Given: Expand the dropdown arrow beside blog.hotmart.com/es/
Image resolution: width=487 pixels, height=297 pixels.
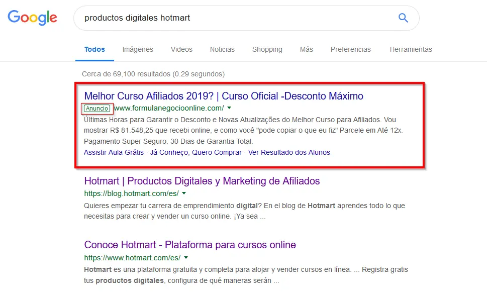Looking at the screenshot, I should point(184,193).
